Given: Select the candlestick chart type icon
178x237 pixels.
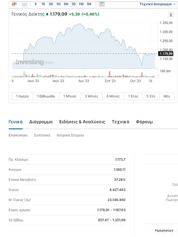Looking at the screenshot, I should click(x=14, y=4).
